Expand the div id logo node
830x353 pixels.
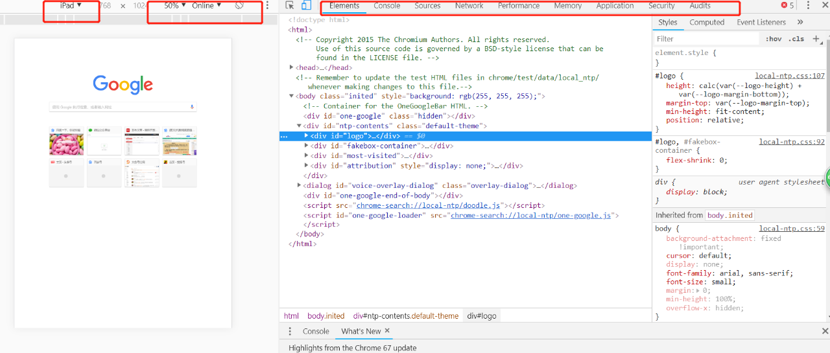(x=307, y=136)
